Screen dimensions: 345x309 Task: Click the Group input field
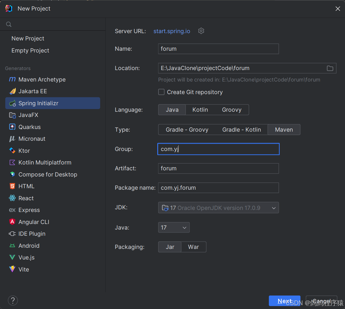[218, 149]
